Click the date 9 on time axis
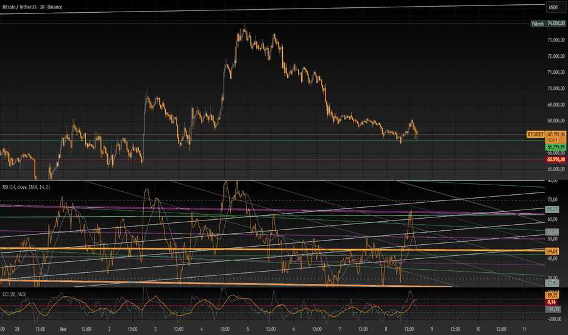568x335 pixels. (432, 329)
